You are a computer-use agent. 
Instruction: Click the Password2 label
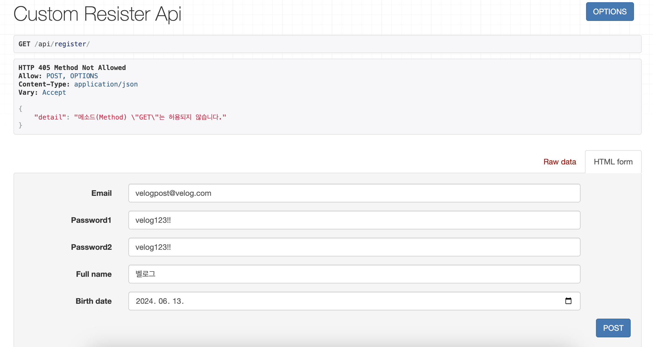(x=91, y=247)
